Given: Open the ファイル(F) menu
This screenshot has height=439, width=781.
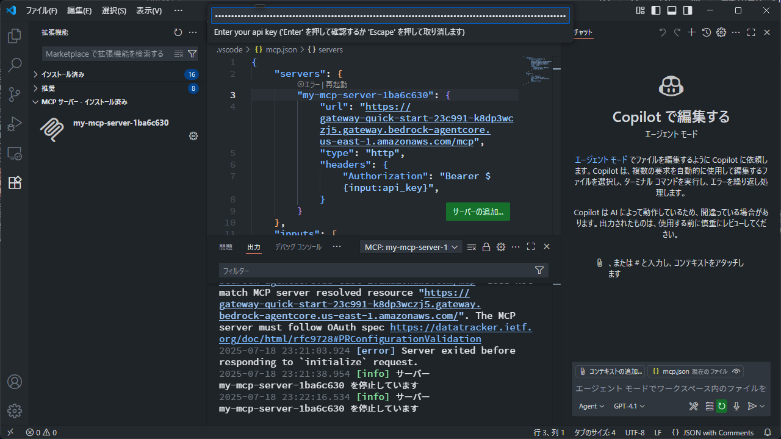Looking at the screenshot, I should 41,10.
